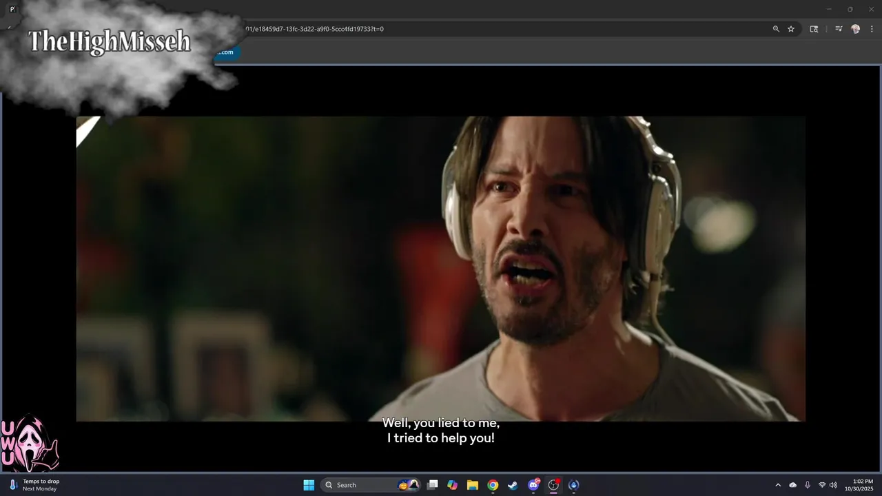
Task: Click the OneDrive cloud tray icon
Action: tap(792, 485)
